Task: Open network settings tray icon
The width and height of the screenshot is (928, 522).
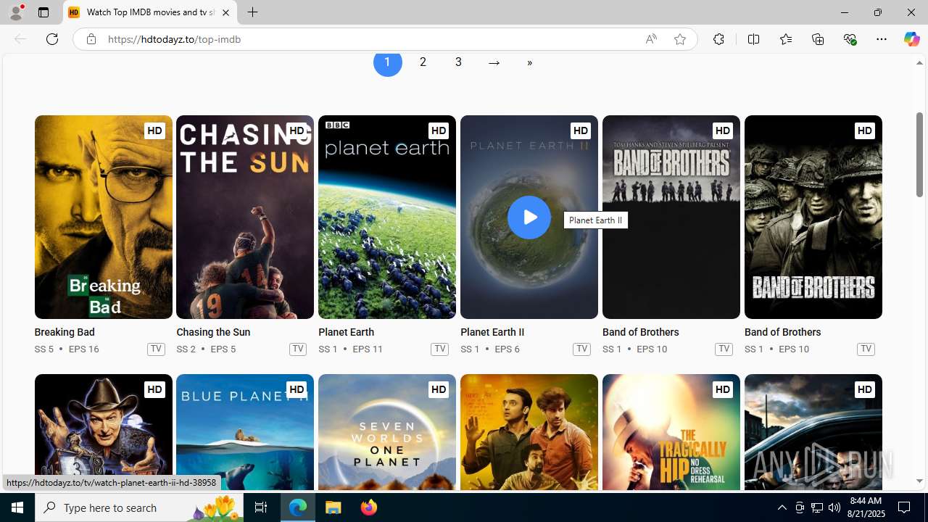Action: point(817,507)
